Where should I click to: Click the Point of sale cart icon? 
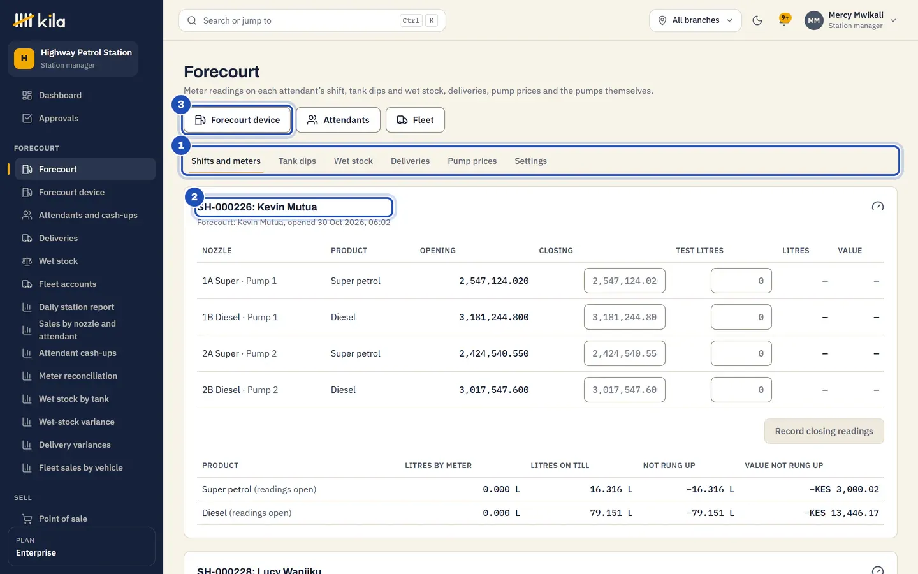coord(27,519)
